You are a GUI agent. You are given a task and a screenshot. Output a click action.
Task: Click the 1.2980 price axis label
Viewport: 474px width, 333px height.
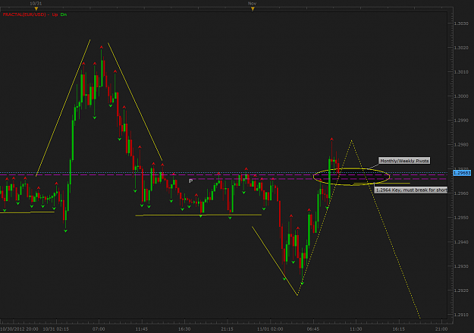pos(461,145)
